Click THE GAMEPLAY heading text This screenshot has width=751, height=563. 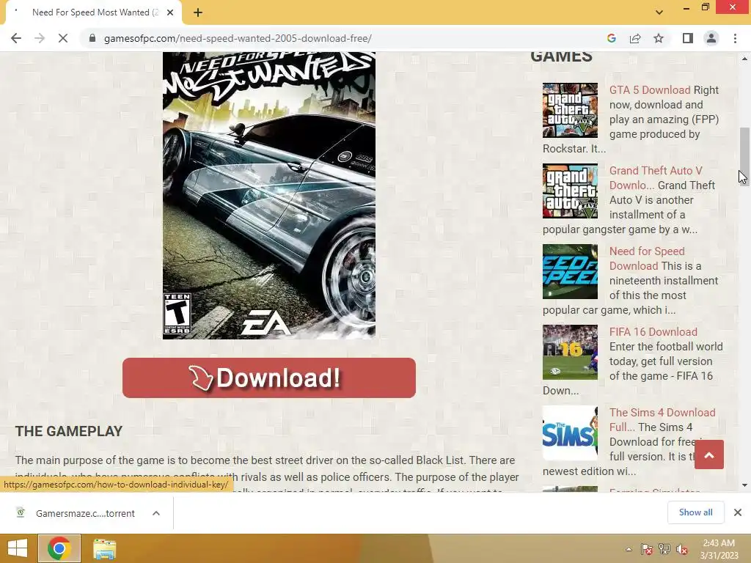coord(69,431)
